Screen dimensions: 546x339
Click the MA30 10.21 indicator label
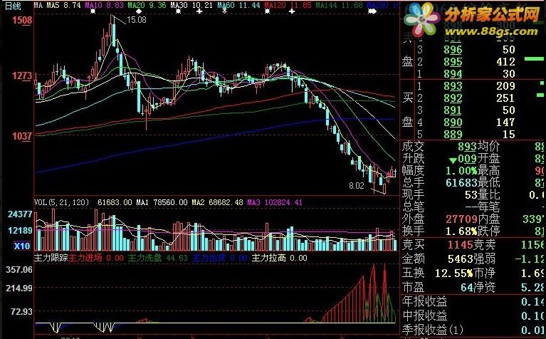pyautogui.click(x=191, y=5)
